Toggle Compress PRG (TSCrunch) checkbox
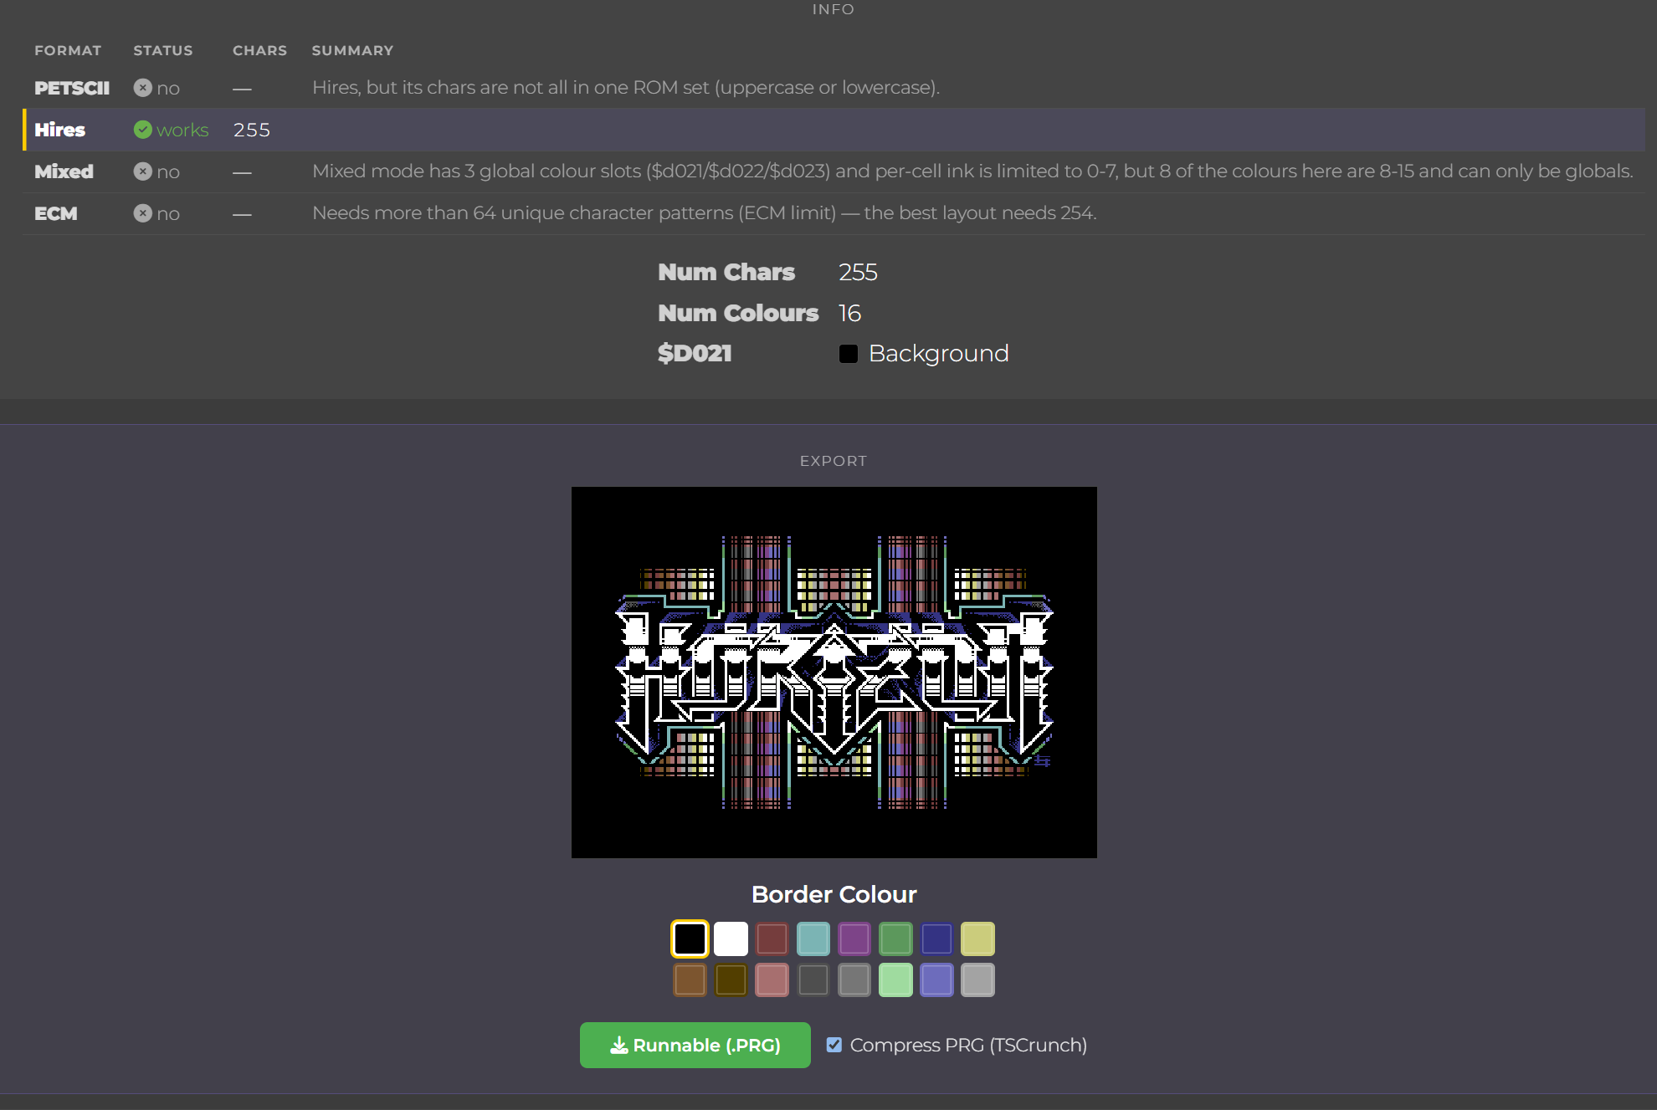Image resolution: width=1657 pixels, height=1110 pixels. (x=834, y=1044)
